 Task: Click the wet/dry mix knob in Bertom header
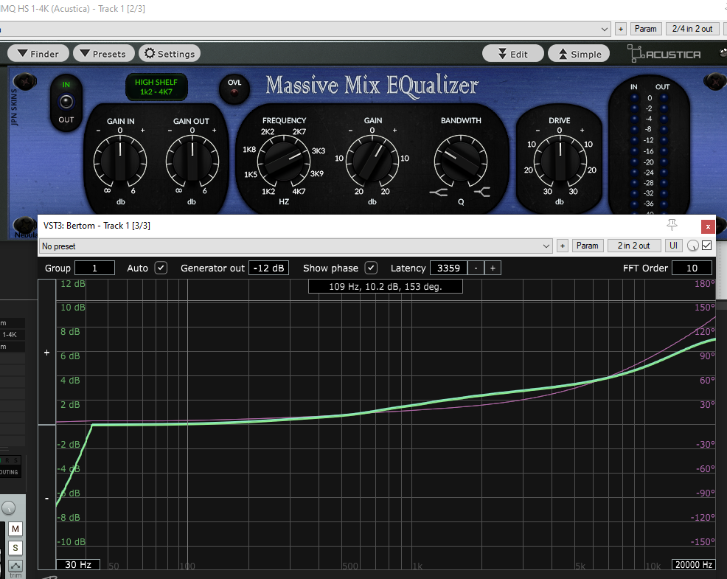(x=692, y=246)
